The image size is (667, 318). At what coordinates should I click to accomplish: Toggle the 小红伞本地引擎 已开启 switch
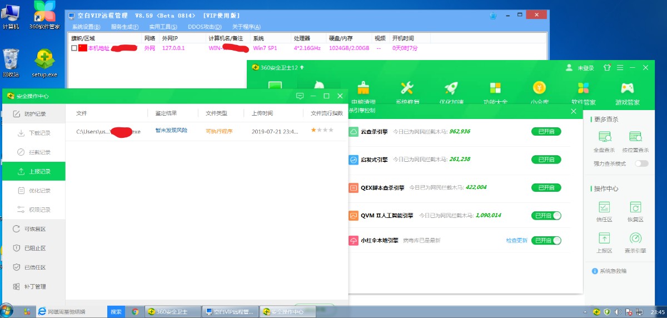tap(546, 241)
